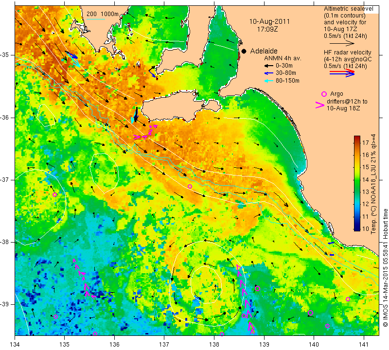Click the colorbar temperature axis title

pyautogui.click(x=373, y=184)
